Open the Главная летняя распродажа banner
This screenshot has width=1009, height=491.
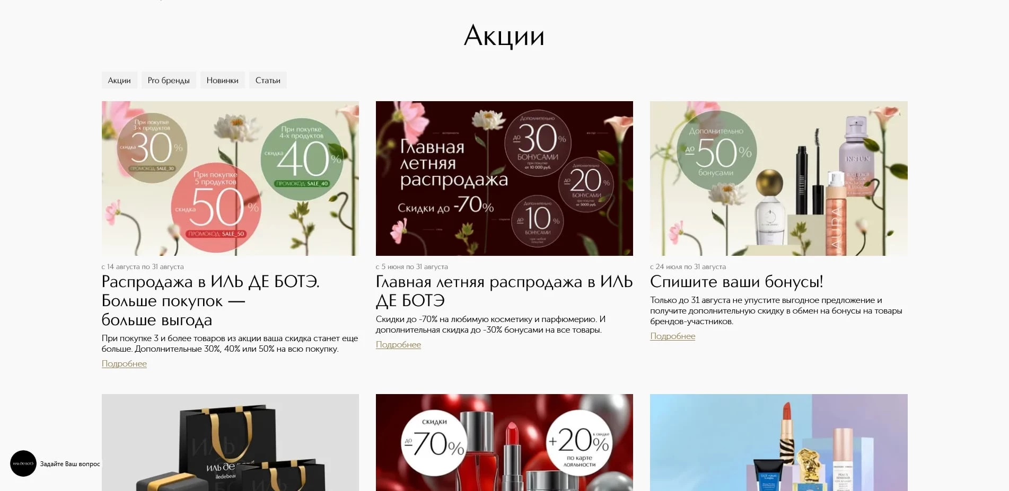tap(504, 178)
